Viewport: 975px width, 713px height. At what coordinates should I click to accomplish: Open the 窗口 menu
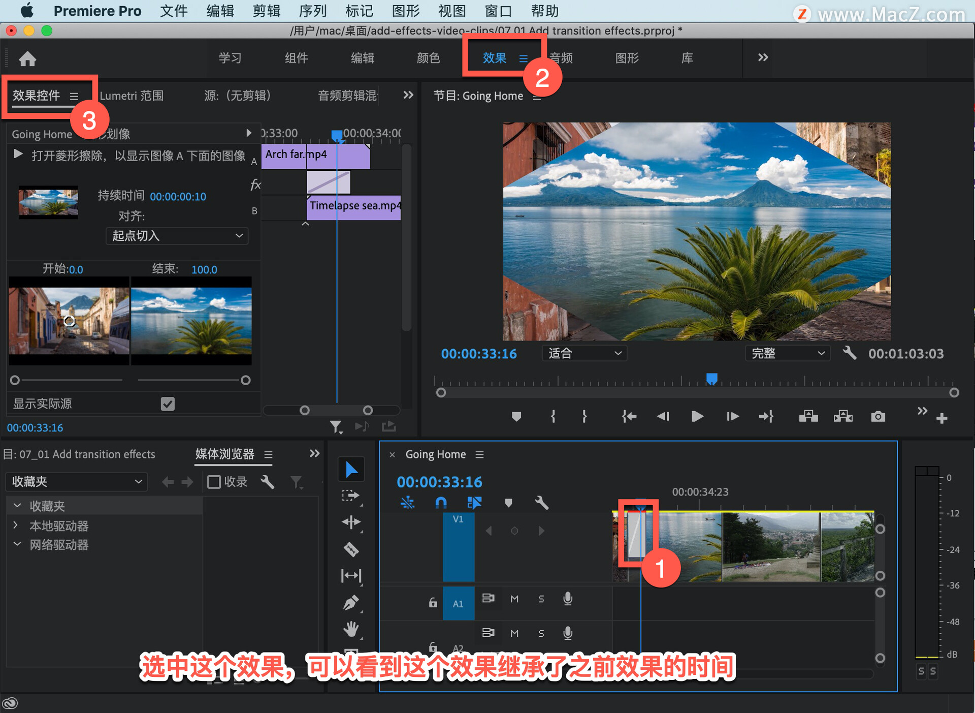(498, 11)
